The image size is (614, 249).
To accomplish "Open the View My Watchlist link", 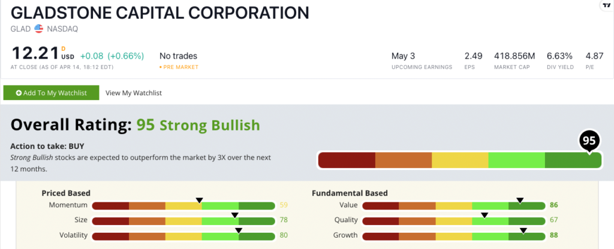I will tap(134, 93).
